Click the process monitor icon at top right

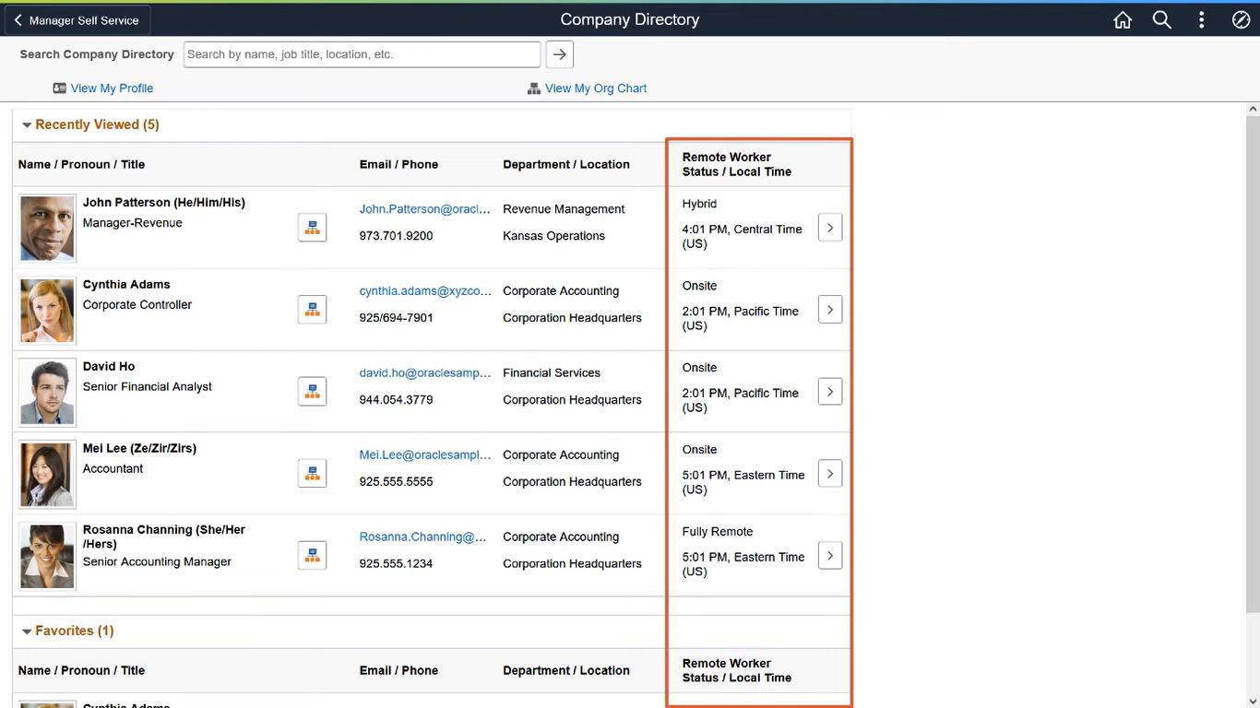pyautogui.click(x=1241, y=19)
